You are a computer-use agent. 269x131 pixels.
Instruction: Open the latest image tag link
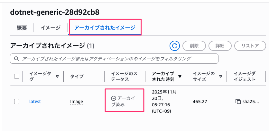[35, 102]
